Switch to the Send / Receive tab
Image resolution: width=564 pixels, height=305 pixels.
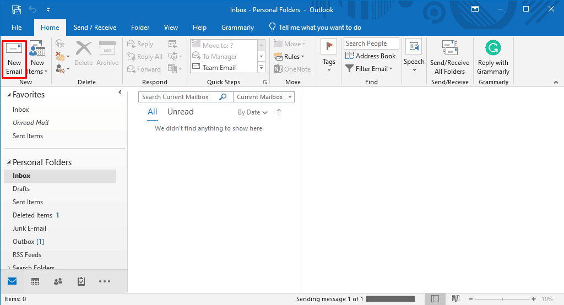95,28
